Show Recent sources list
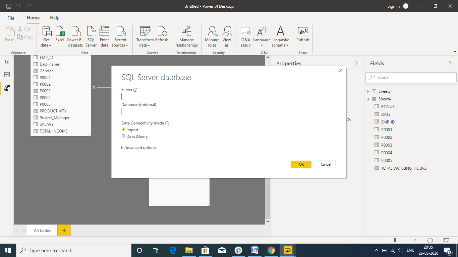 pos(120,37)
